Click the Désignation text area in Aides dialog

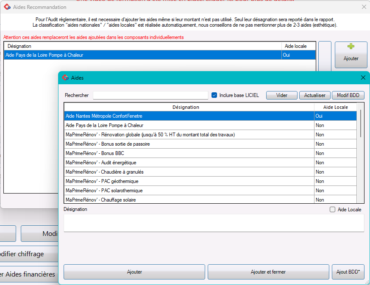(214, 223)
